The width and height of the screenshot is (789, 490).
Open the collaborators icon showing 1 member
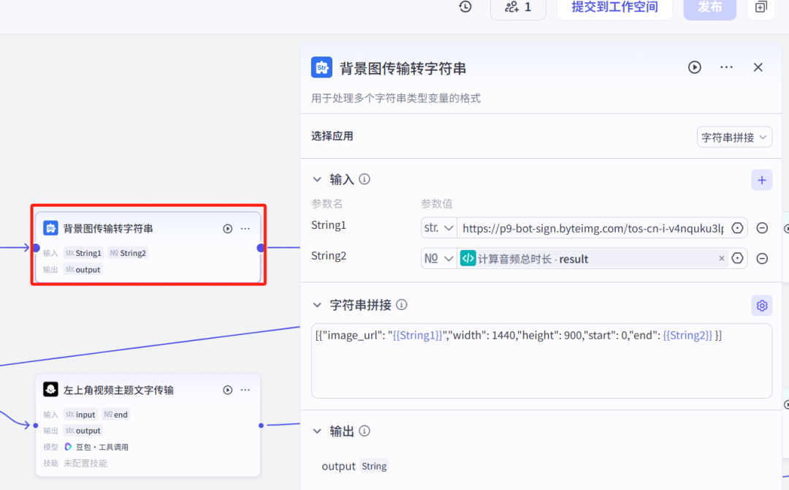(x=518, y=7)
